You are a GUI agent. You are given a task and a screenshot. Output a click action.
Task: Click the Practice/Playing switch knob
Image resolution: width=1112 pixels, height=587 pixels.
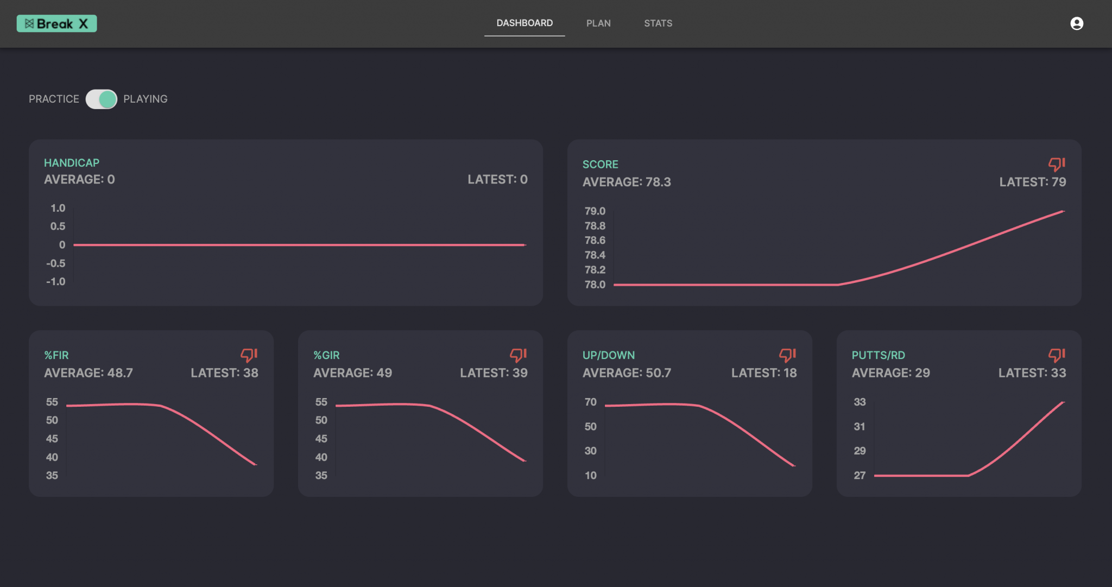coord(106,99)
